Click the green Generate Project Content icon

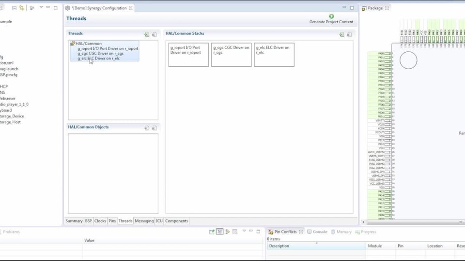coord(331,16)
